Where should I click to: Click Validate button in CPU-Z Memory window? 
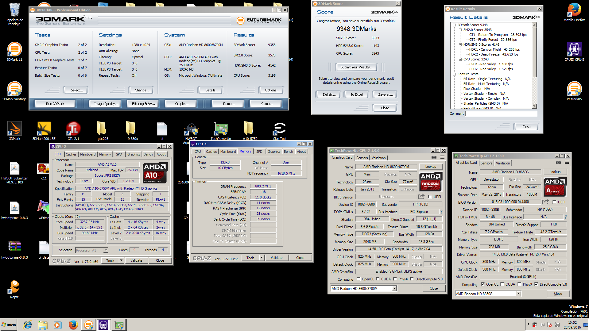pos(277,258)
